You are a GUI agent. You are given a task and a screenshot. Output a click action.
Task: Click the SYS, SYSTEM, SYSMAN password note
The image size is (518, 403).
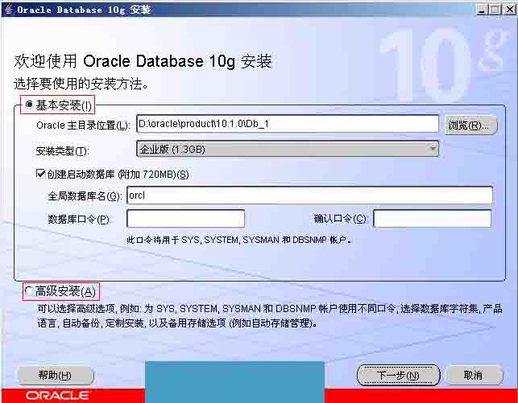[238, 240]
